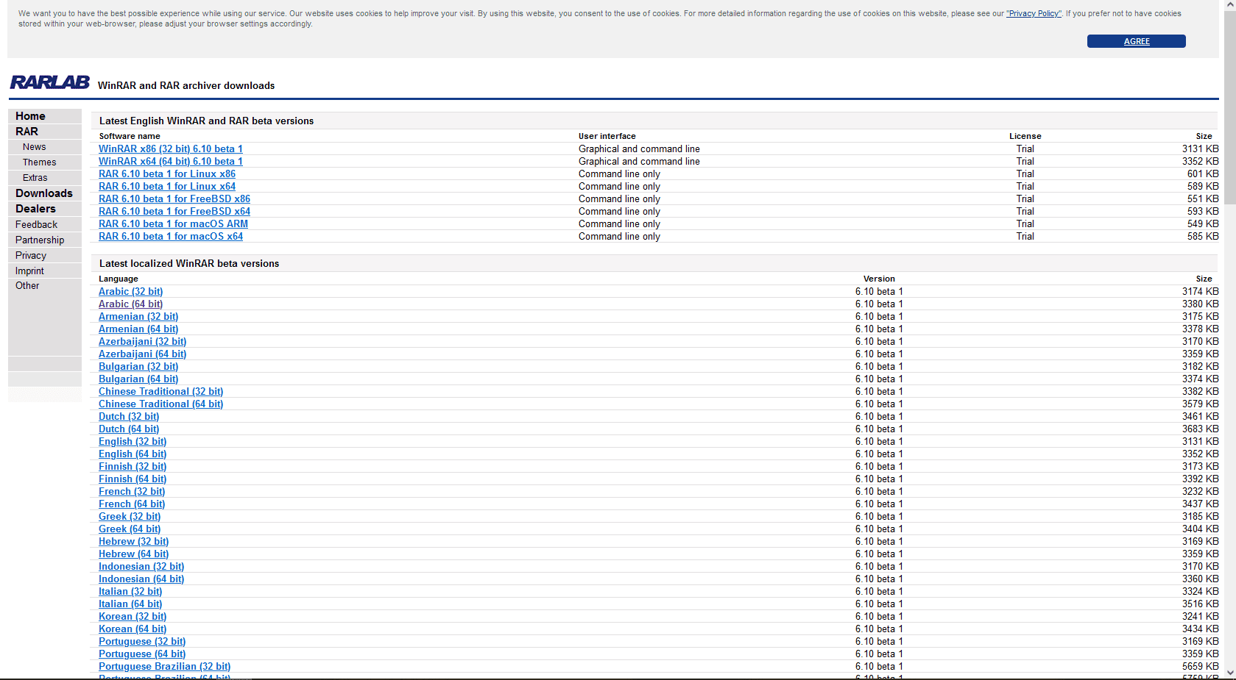The width and height of the screenshot is (1236, 680).
Task: Open RAR 6.10 beta 1 for FreeBSD x86
Action: pos(174,199)
